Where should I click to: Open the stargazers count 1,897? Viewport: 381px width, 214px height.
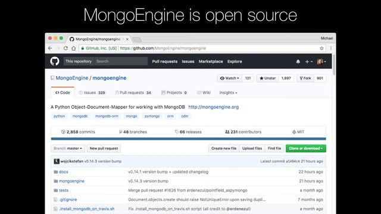286,78
